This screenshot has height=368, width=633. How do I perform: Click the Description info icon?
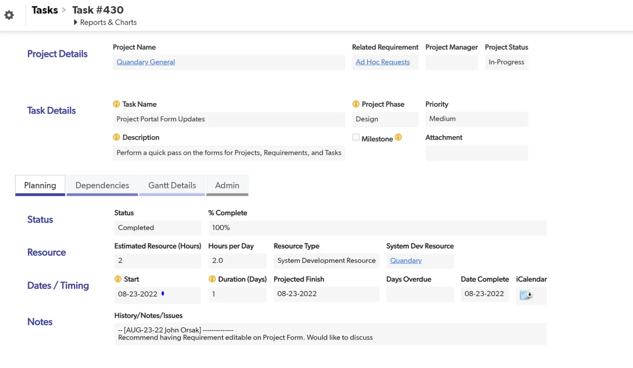point(116,137)
